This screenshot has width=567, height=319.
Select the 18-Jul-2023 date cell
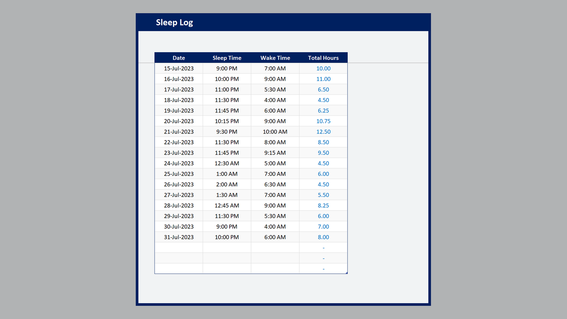point(179,100)
